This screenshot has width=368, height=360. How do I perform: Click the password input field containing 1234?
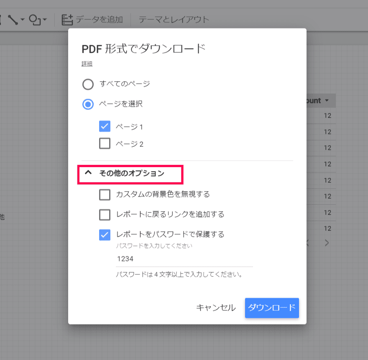184,259
